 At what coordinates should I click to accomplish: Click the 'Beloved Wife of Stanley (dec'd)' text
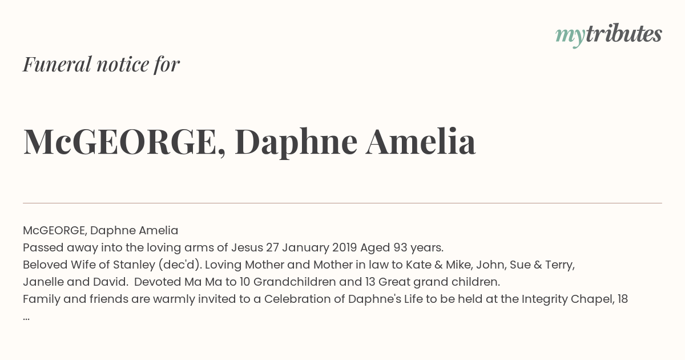(111, 265)
